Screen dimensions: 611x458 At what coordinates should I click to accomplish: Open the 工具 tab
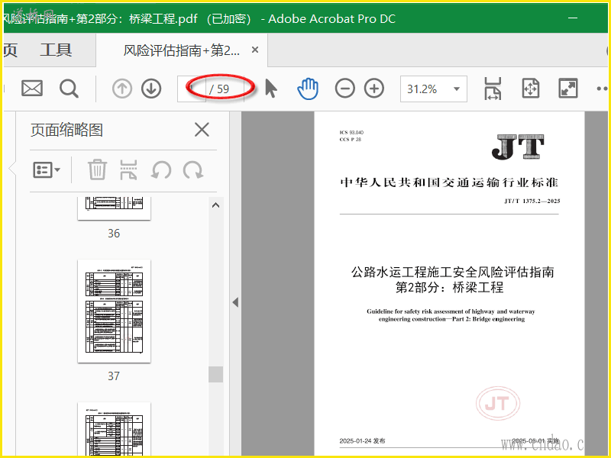[x=56, y=50]
